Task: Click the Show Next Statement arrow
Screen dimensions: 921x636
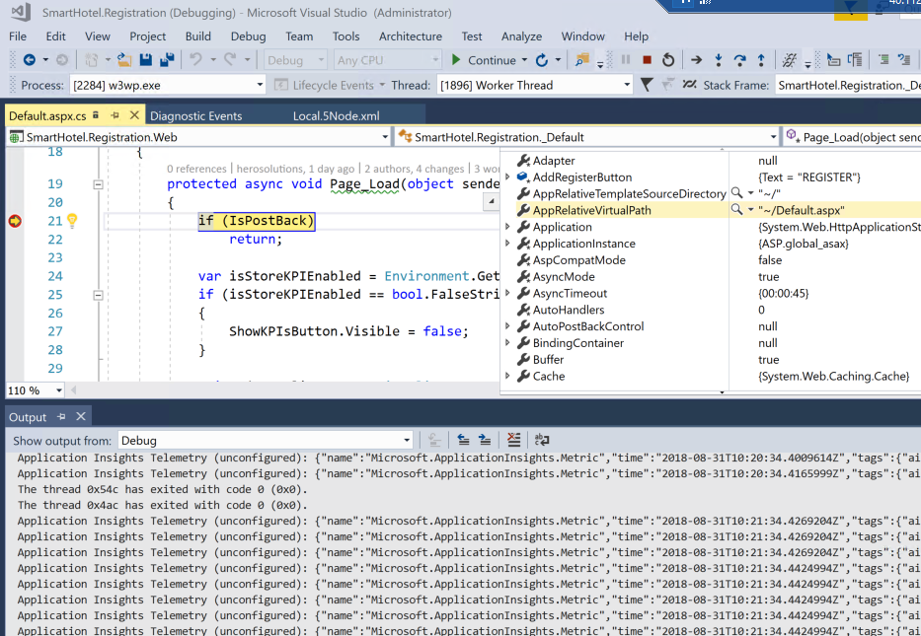Action: tap(696, 60)
